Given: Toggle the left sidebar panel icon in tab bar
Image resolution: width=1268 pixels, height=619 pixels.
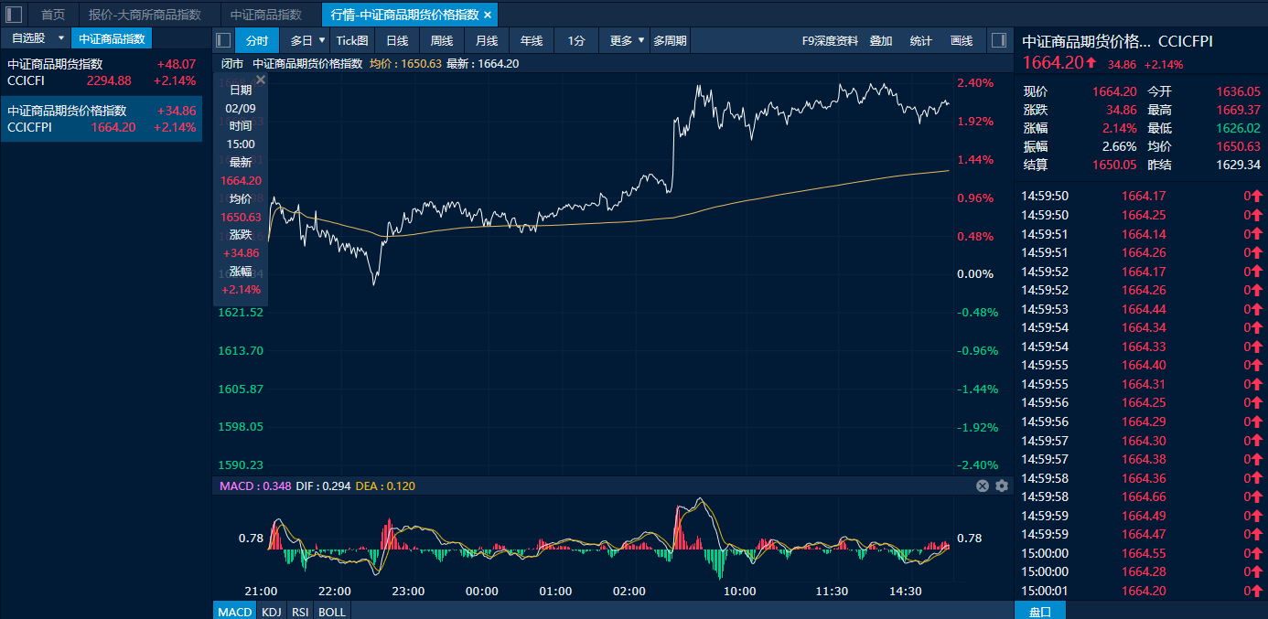Looking at the screenshot, I should tap(14, 15).
